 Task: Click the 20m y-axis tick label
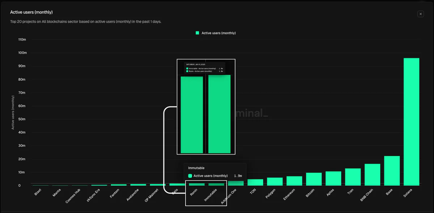tap(23, 159)
